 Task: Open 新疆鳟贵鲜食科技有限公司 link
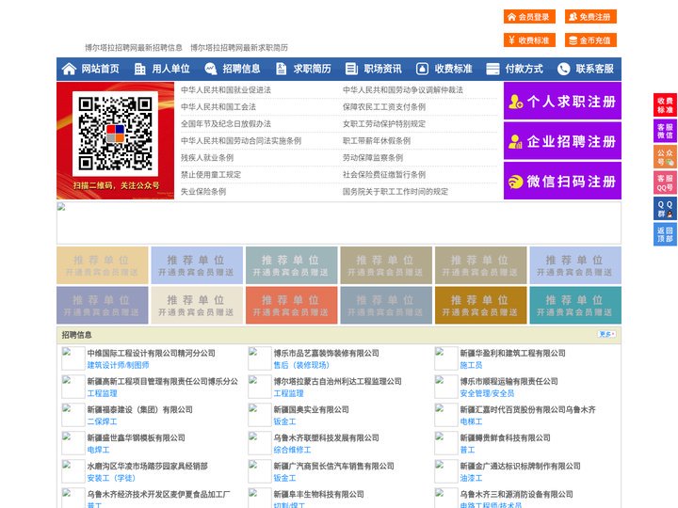coord(505,437)
